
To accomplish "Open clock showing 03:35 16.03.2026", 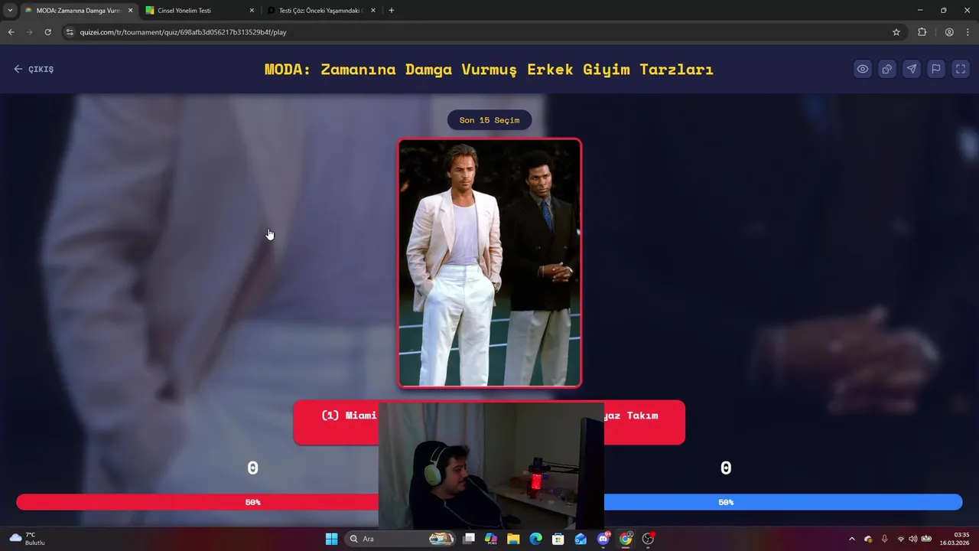I will 956,539.
